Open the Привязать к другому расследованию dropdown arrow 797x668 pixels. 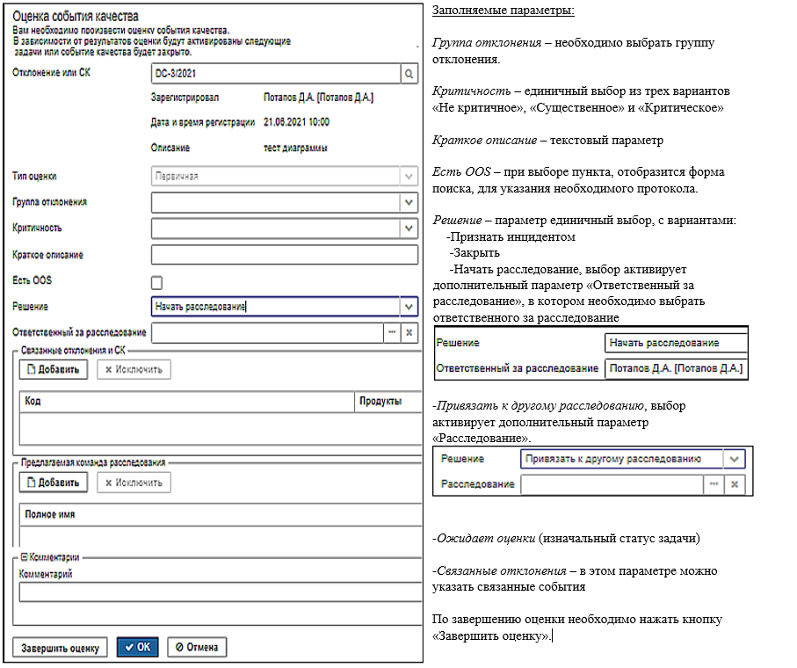tap(734, 459)
